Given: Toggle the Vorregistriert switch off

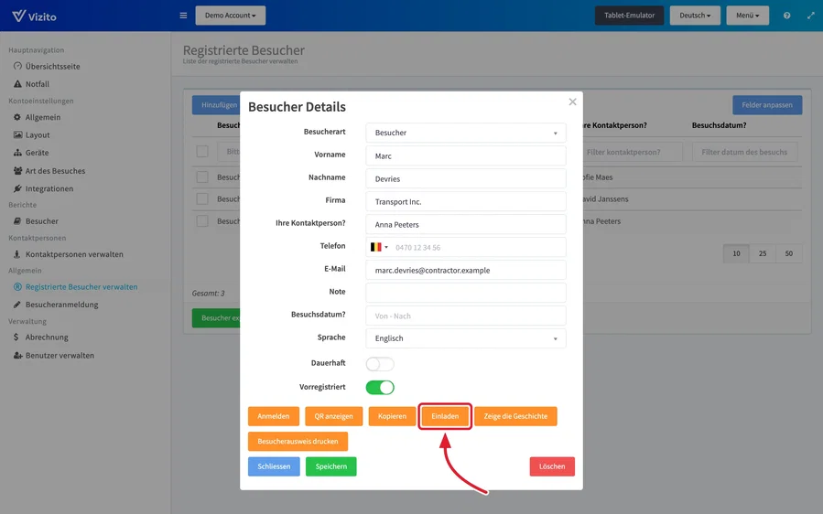Looking at the screenshot, I should (x=380, y=387).
